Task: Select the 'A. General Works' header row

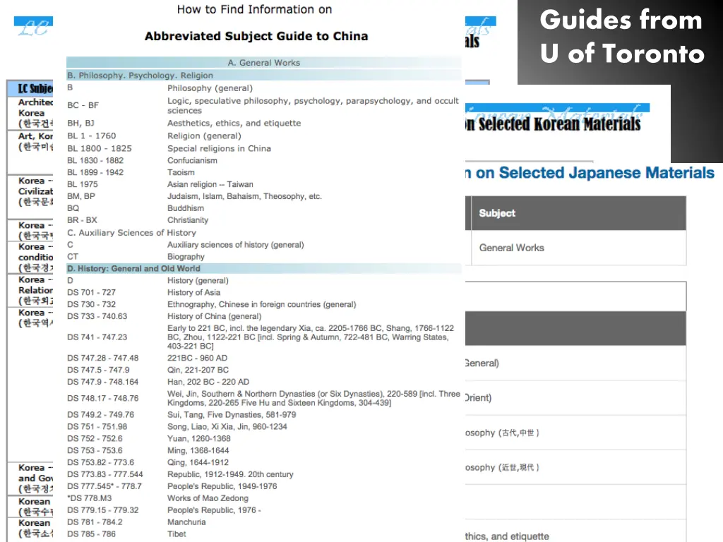Action: click(264, 63)
